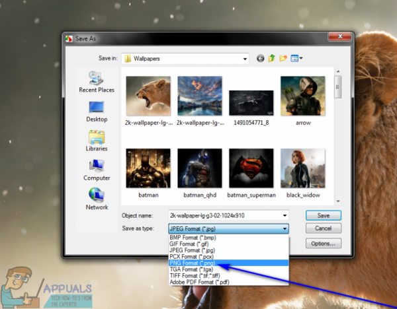Click the Save button
This screenshot has width=397, height=309.
[324, 215]
